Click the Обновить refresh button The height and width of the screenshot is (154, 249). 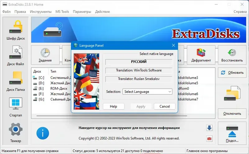click(232, 72)
